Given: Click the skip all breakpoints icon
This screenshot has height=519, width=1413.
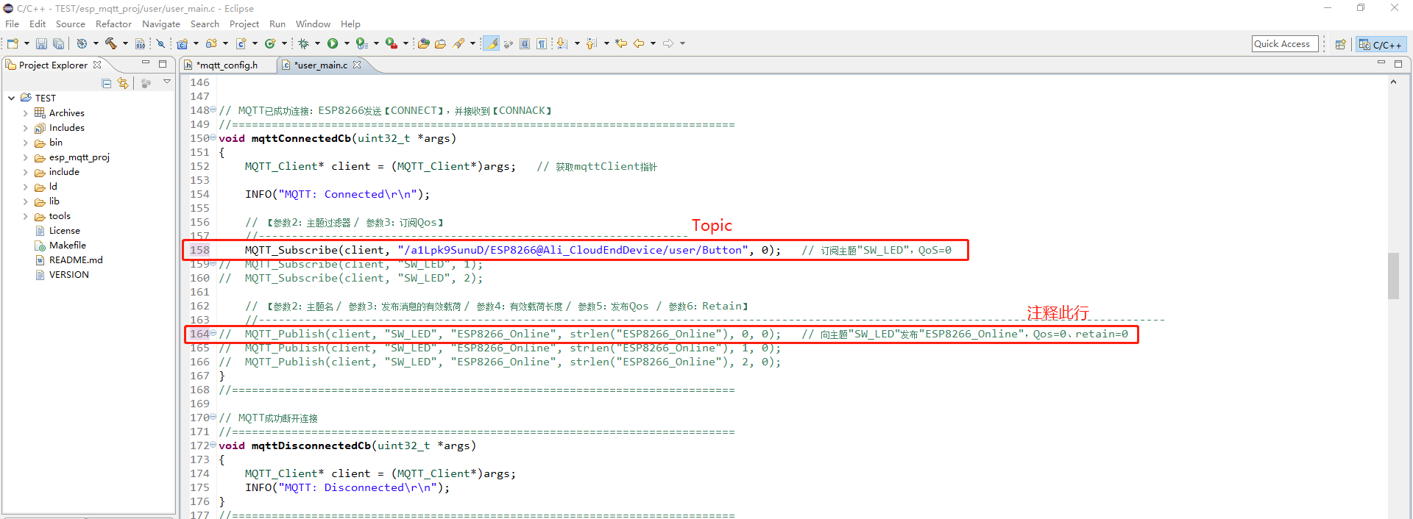Looking at the screenshot, I should (x=160, y=43).
